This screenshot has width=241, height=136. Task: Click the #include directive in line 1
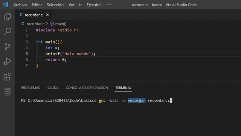(x=45, y=30)
